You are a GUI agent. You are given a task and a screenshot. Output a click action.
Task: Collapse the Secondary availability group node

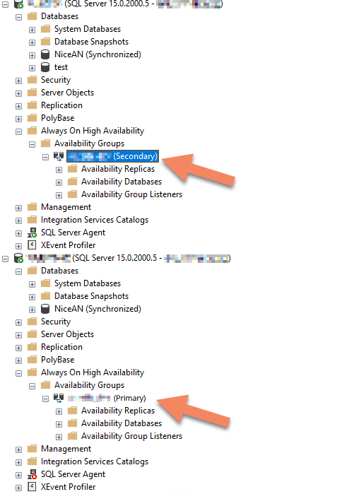pos(46,157)
